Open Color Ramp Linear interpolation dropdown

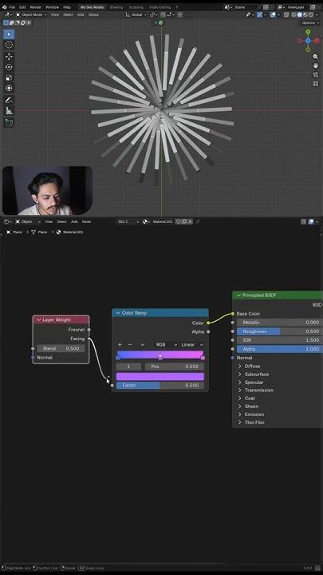(192, 345)
